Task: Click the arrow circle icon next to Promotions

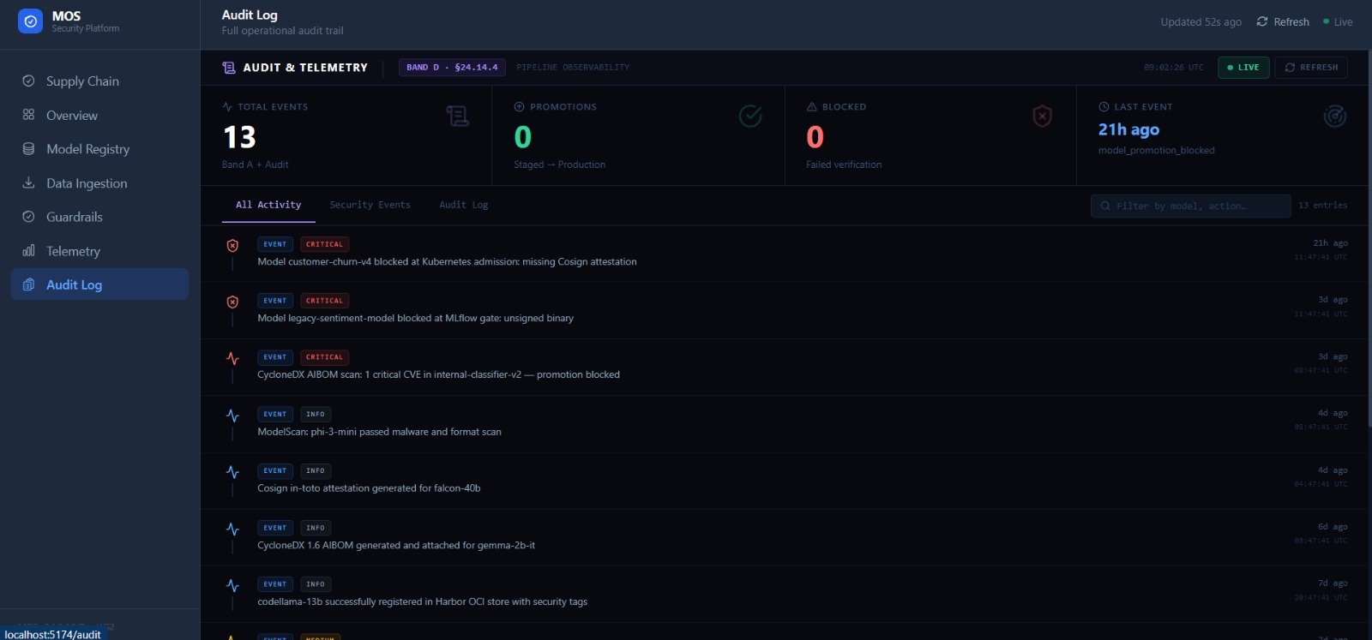Action: (519, 107)
